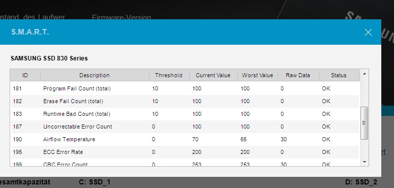Viewport: 394px width, 188px height.
Task: Click S.M.A.R.T. dialog title
Action: point(30,32)
